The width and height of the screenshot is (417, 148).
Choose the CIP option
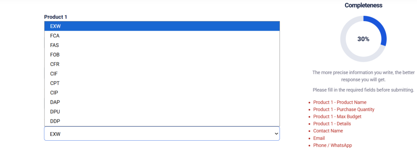(162, 93)
